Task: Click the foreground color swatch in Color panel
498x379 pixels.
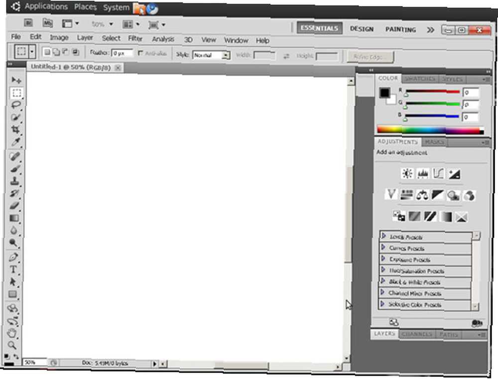Action: click(x=384, y=93)
